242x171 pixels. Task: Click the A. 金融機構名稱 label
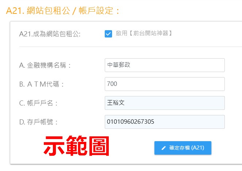point(45,65)
